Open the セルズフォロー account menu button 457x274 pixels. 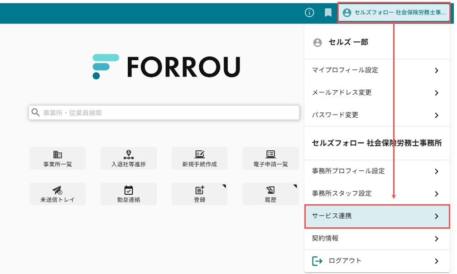[x=394, y=13]
